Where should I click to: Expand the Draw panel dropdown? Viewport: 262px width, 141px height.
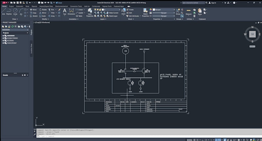click(15, 19)
